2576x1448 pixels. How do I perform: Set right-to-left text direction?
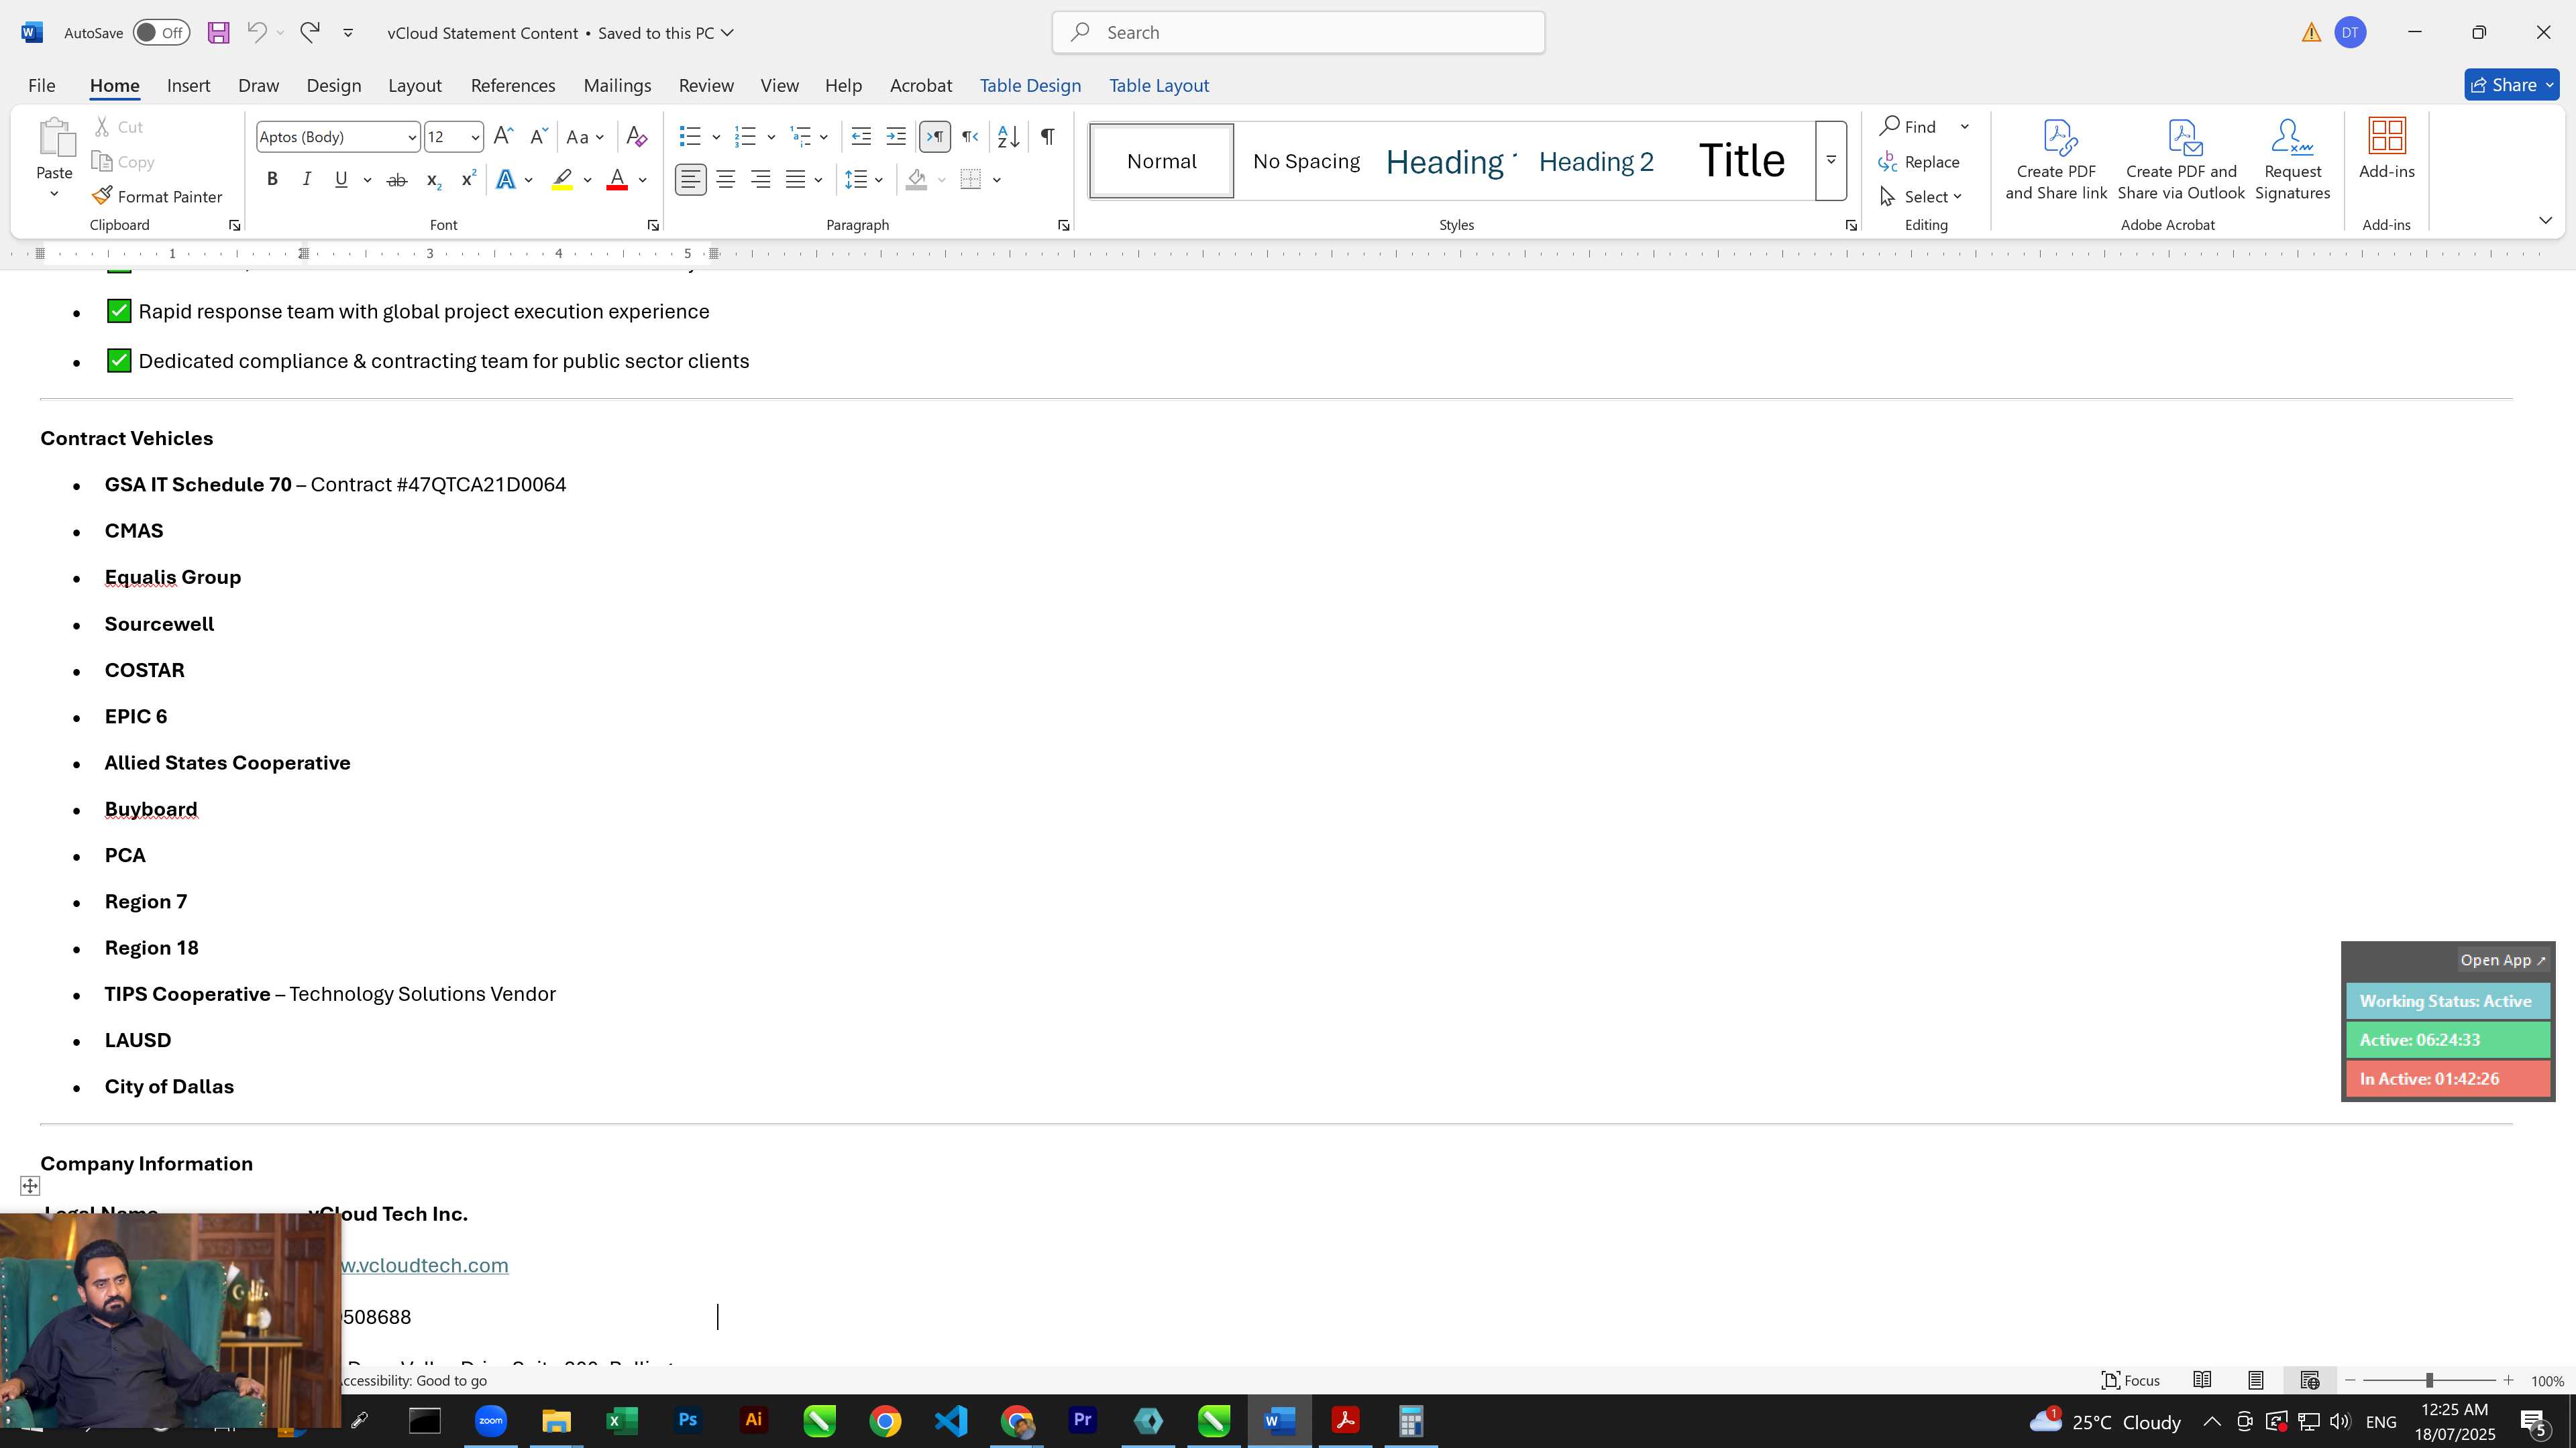[x=970, y=137]
